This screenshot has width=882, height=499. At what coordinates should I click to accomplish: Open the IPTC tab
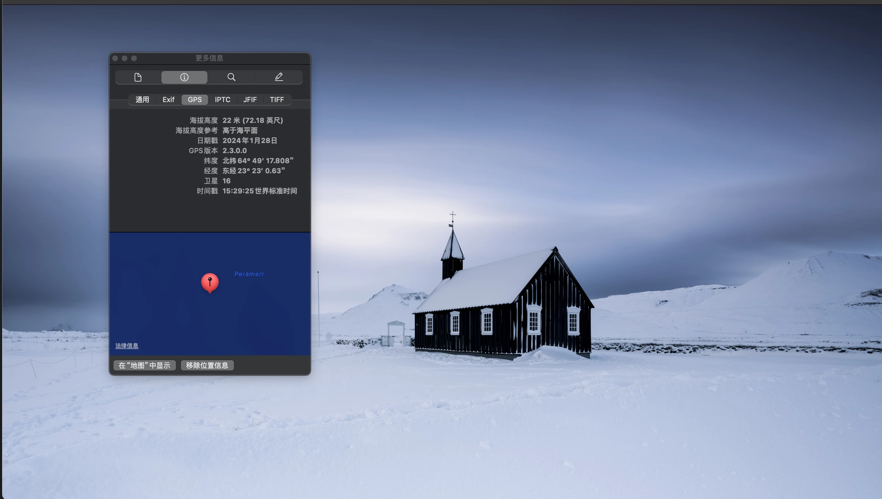point(222,100)
